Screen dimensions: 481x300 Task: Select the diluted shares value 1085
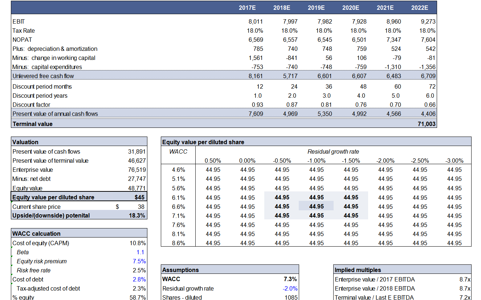pyautogui.click(x=291, y=297)
